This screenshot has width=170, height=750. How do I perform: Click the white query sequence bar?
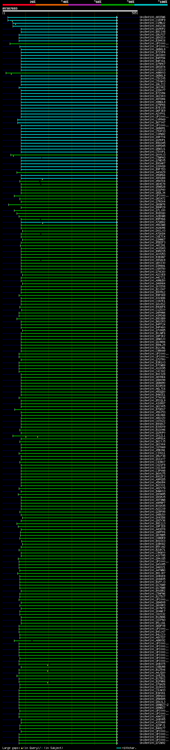point(70,11)
